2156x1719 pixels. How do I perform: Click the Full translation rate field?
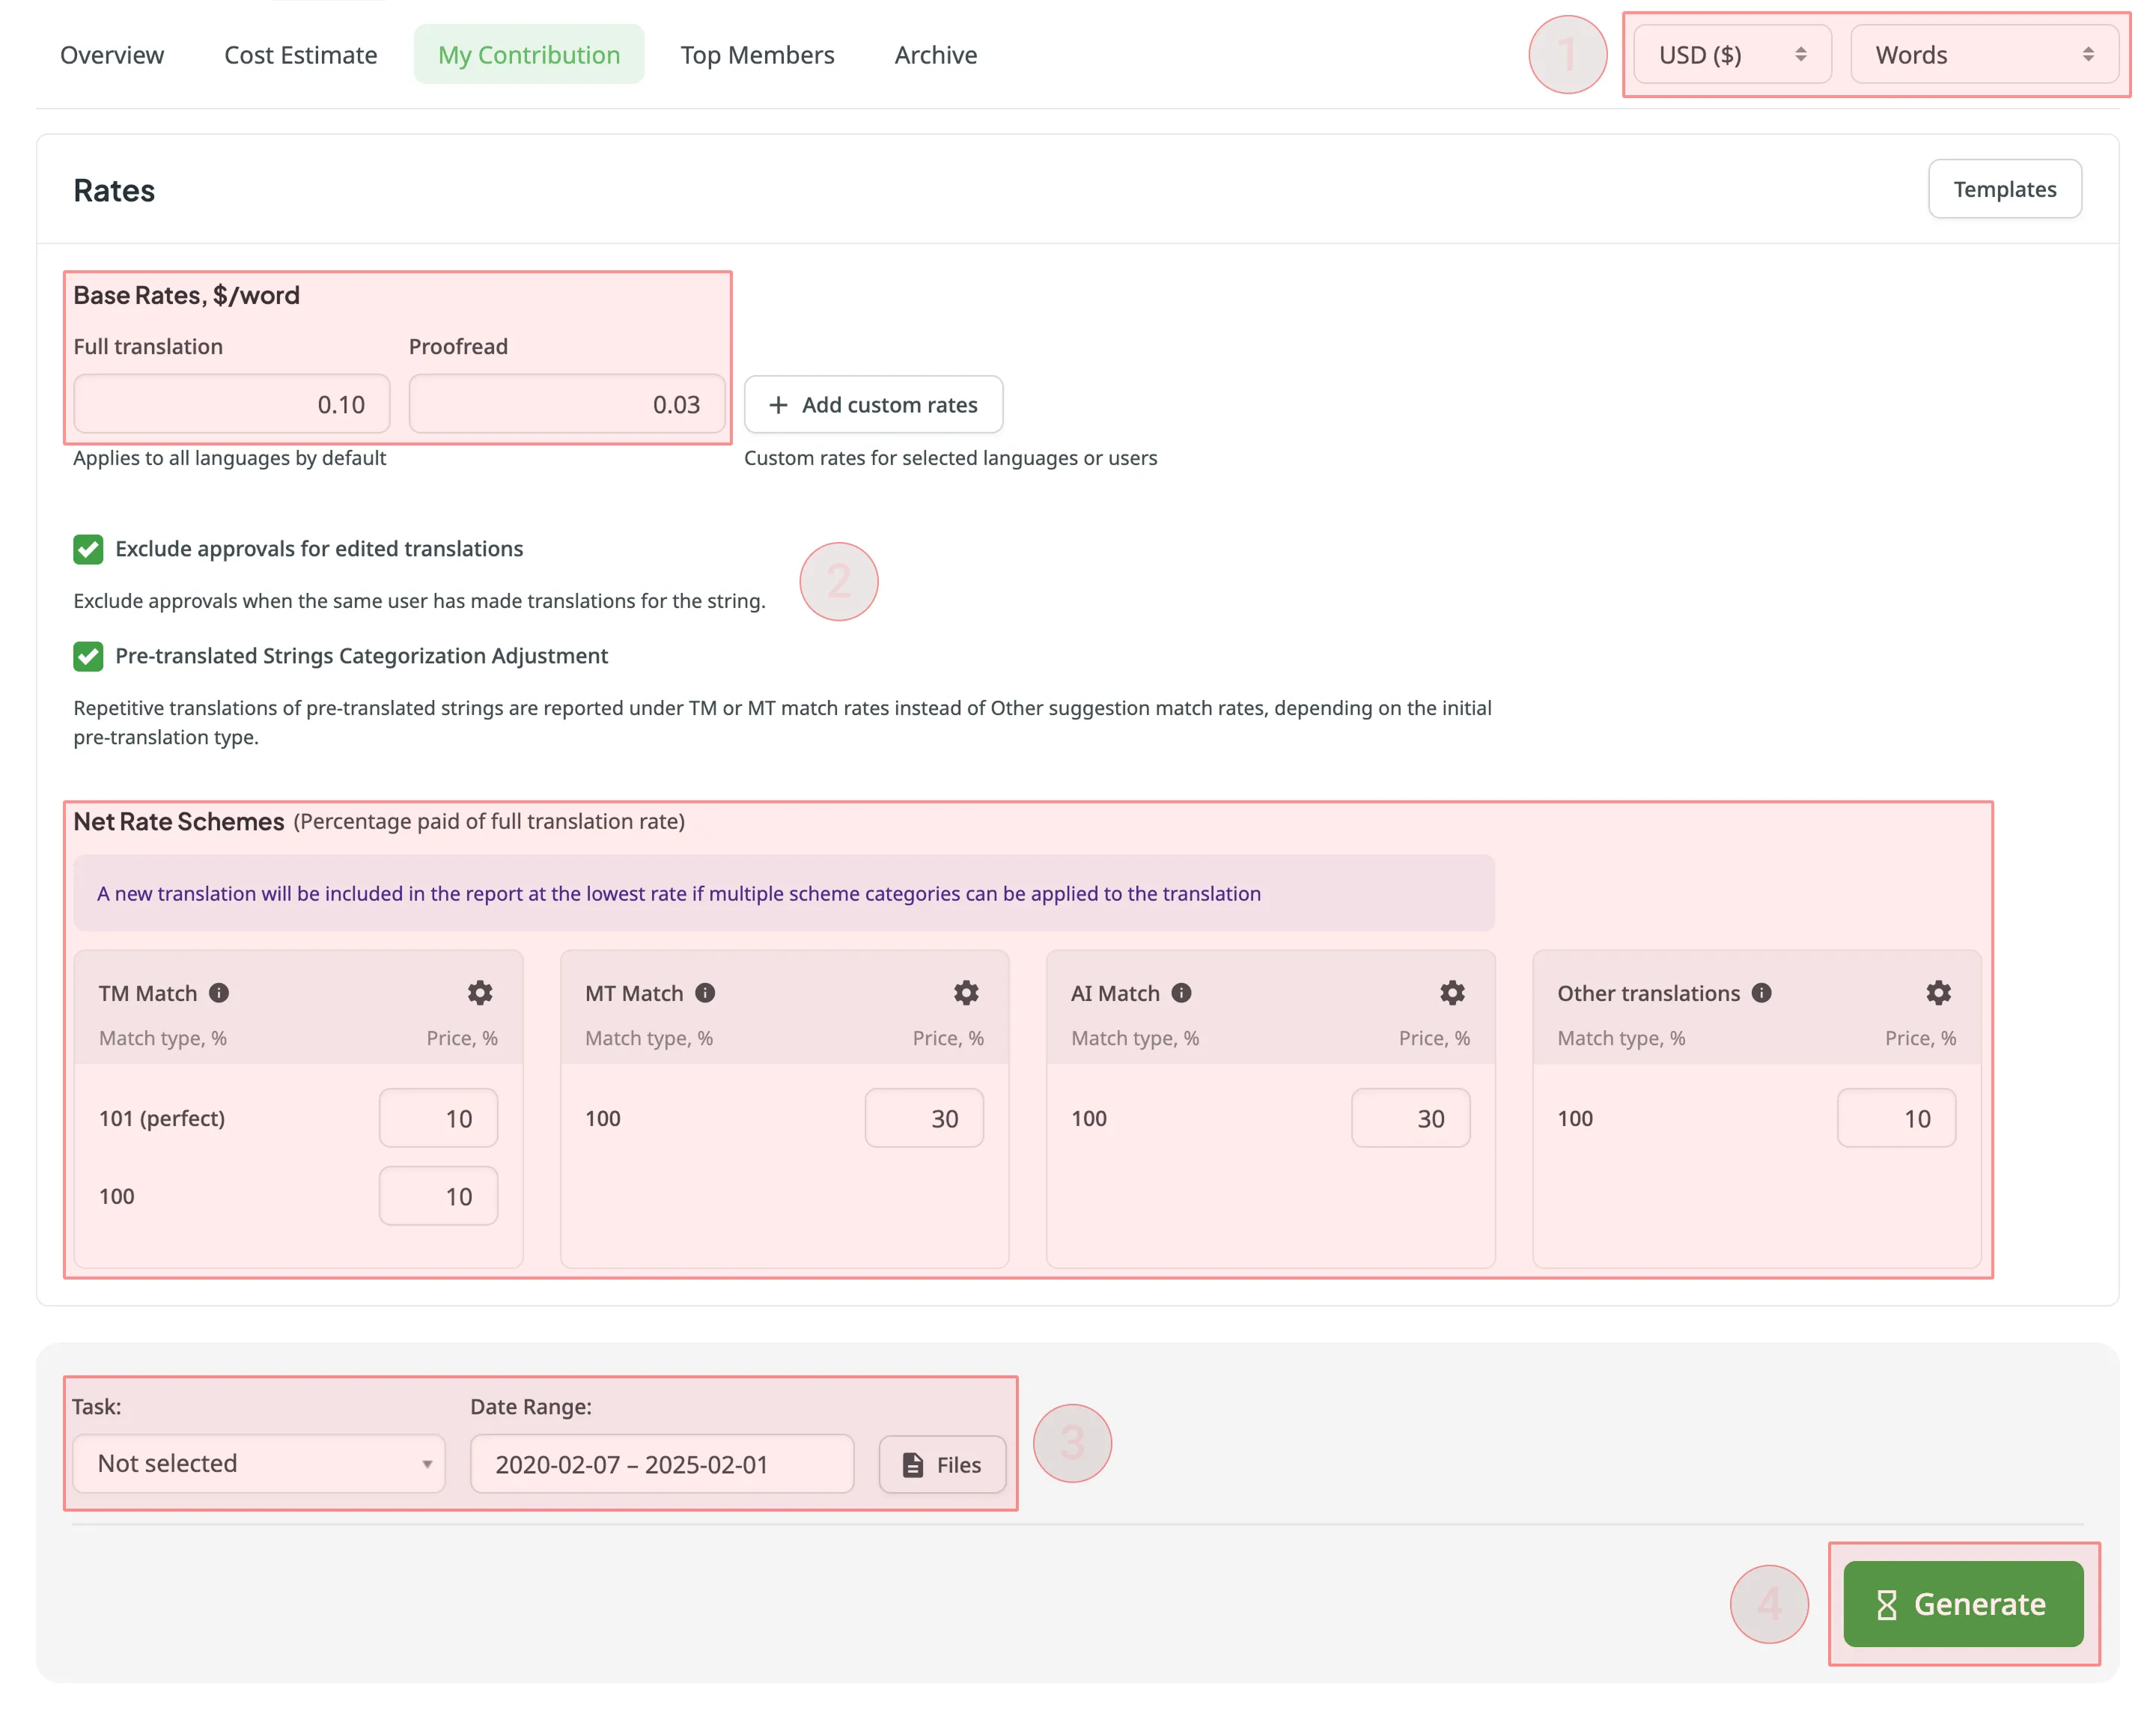(x=232, y=405)
